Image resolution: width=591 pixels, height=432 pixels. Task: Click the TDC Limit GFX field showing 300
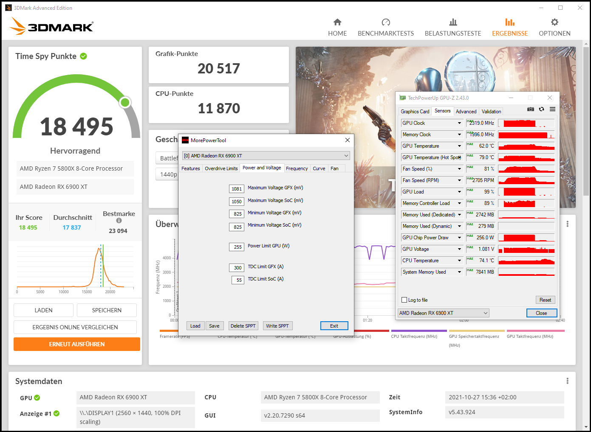[x=237, y=268]
